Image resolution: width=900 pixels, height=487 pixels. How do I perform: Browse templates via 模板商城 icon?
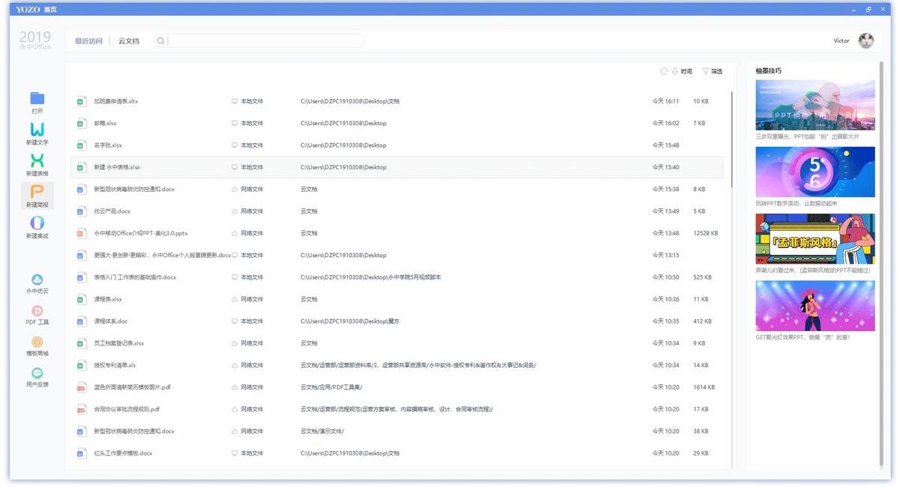point(37,345)
